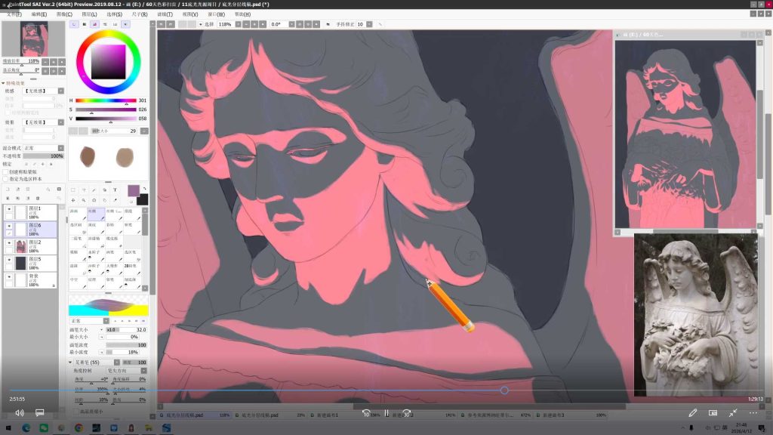Show scratchpad panel icon
The width and height of the screenshot is (773, 435).
pyautogui.click(x=126, y=24)
